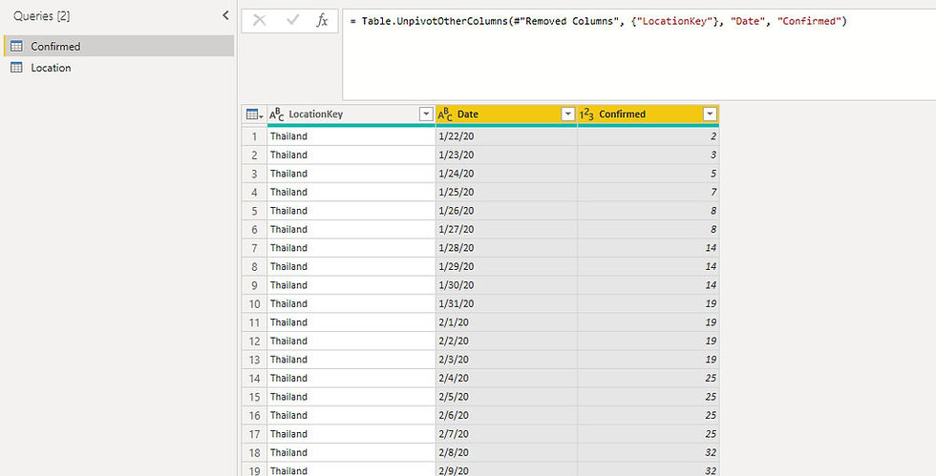Click Confirmed value 8 in row 5

click(x=649, y=211)
